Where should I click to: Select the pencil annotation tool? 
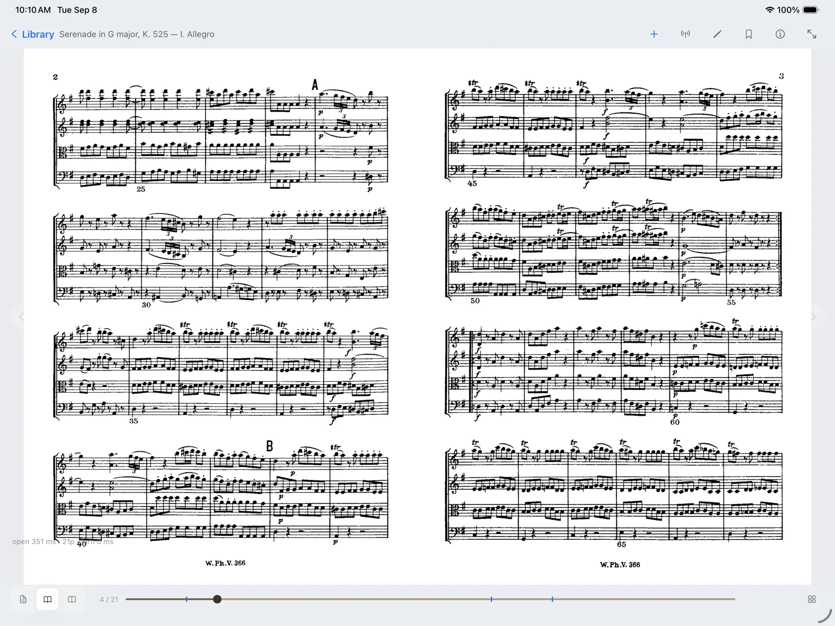(x=717, y=34)
